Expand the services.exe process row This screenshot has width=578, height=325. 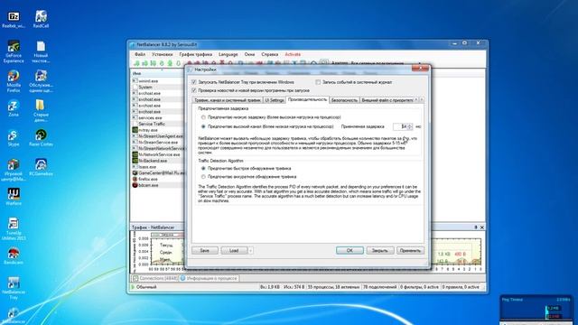click(135, 117)
